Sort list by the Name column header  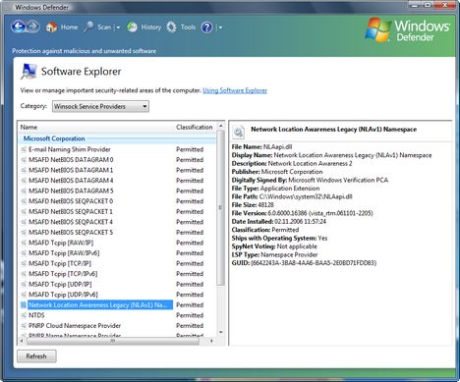[x=29, y=127]
